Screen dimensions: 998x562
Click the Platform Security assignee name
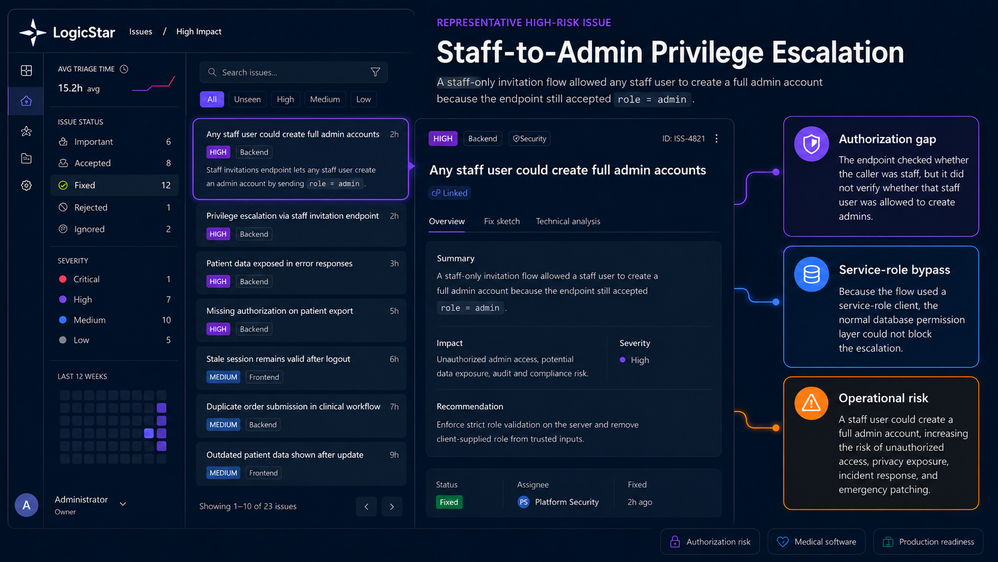tap(566, 502)
